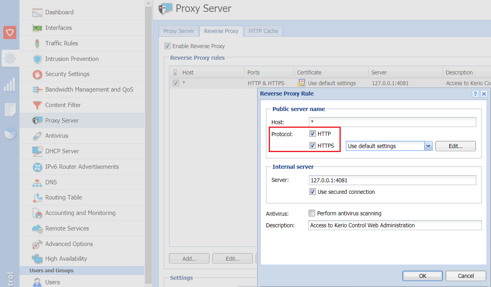491x287 pixels.
Task: Click the Server column header
Action: [x=405, y=72]
